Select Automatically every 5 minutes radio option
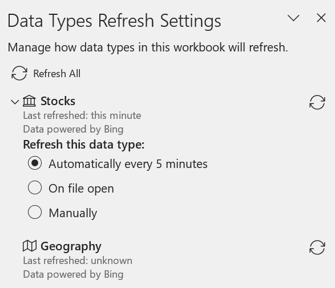The width and height of the screenshot is (335, 288). (x=35, y=163)
